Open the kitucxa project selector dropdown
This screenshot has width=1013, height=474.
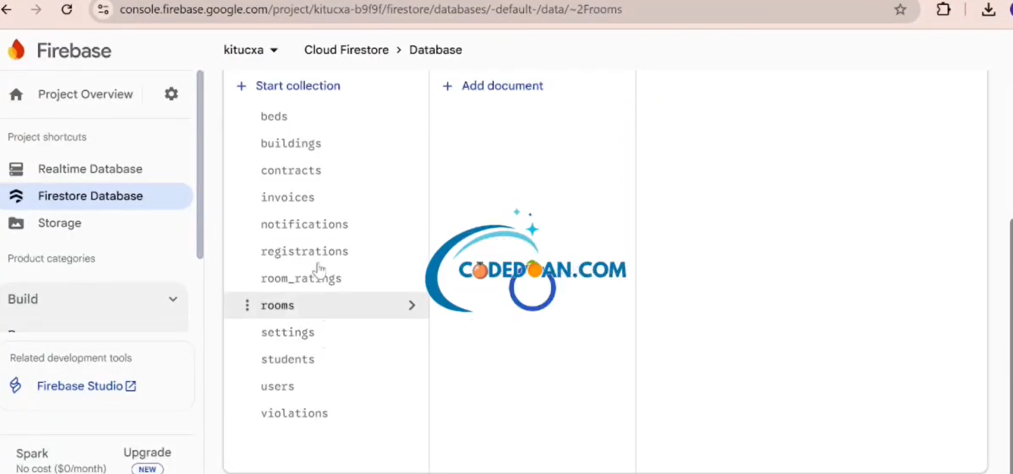(251, 50)
